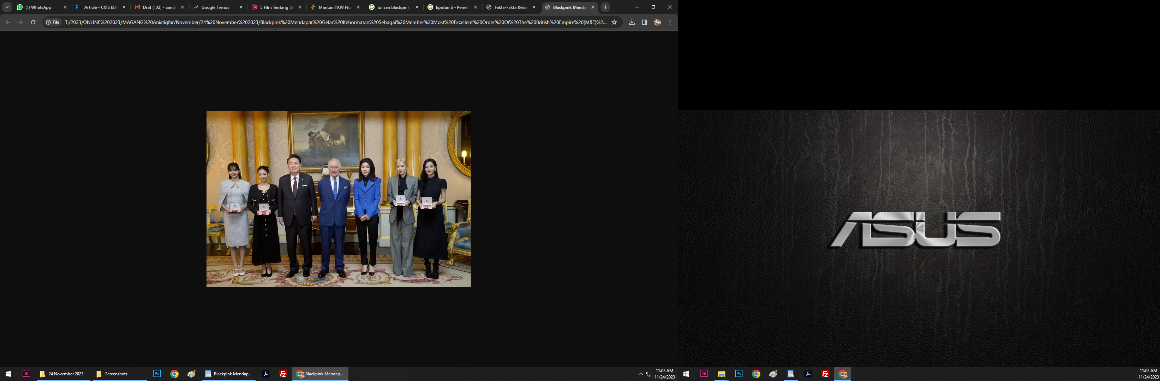
Task: Reload the current page
Action: 33,22
